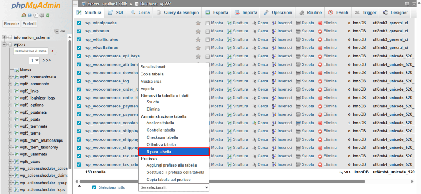The image size is (421, 194).
Task: Clear the table search filter with red X
Action: click(52, 50)
